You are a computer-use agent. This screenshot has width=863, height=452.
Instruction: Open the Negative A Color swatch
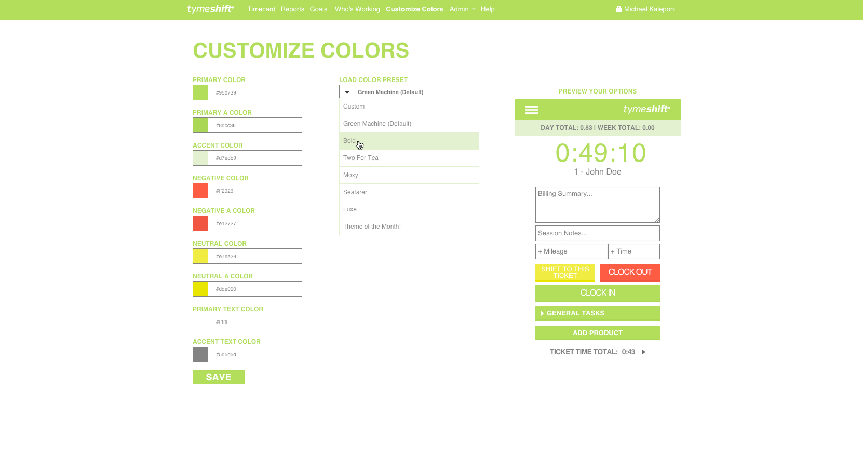pyautogui.click(x=200, y=223)
